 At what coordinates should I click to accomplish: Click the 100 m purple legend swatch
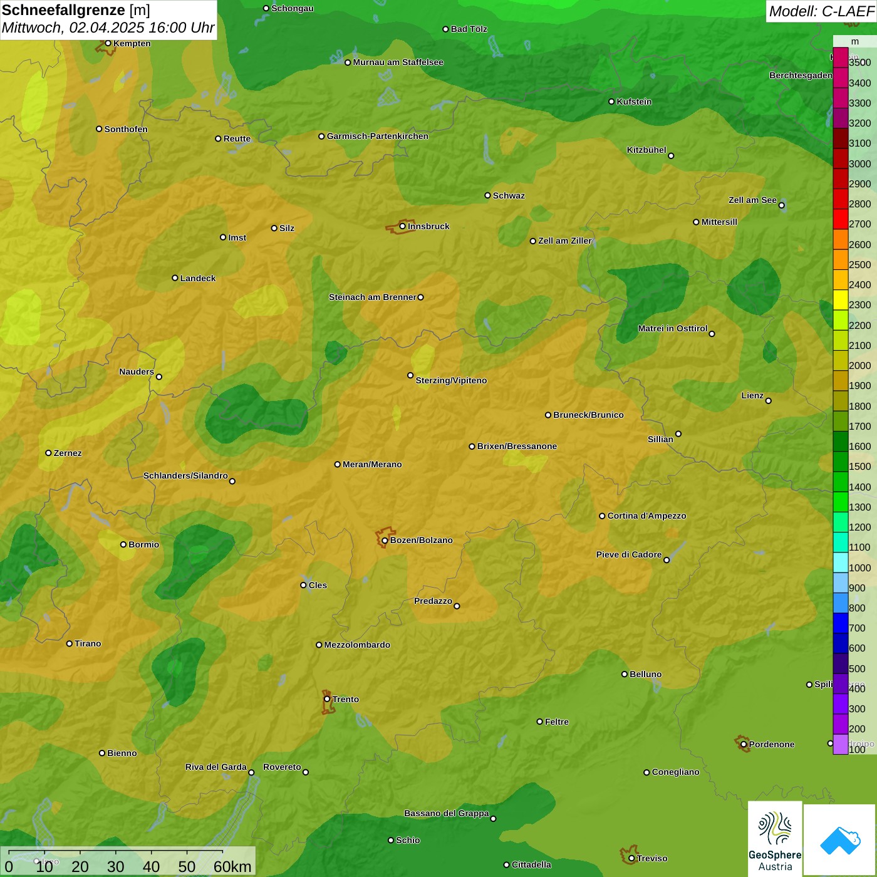coord(840,744)
